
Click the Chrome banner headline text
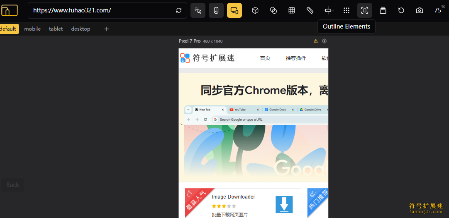coord(264,91)
